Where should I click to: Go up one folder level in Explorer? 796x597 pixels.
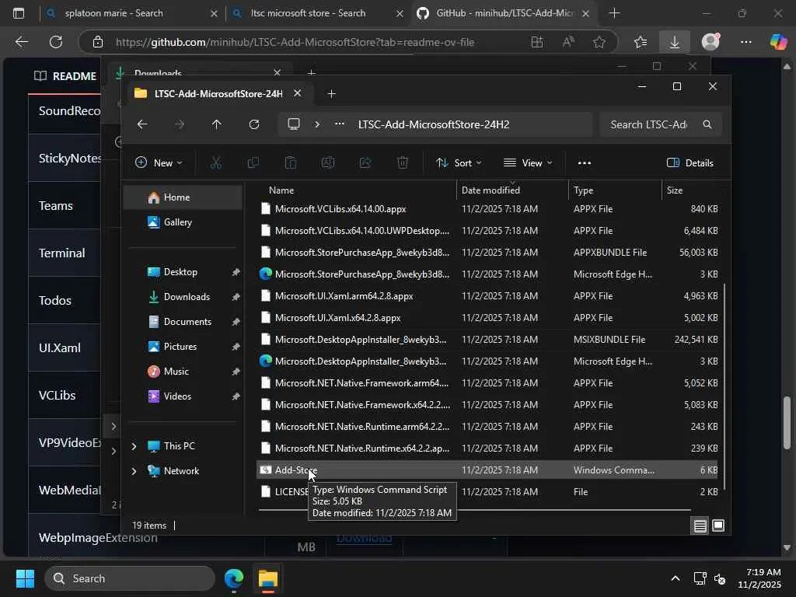coord(217,124)
